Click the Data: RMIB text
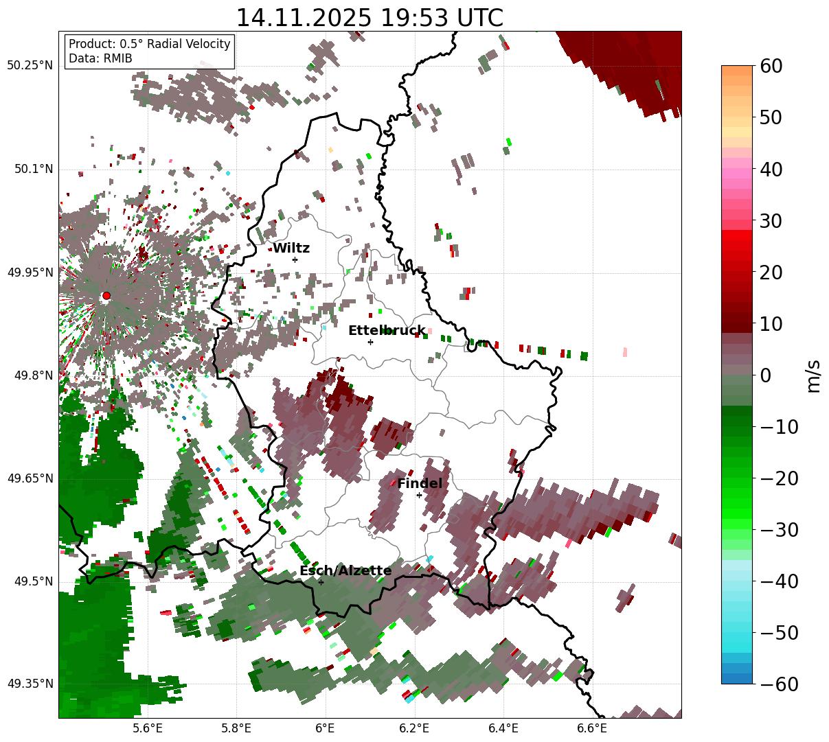The image size is (829, 742). coord(100,59)
